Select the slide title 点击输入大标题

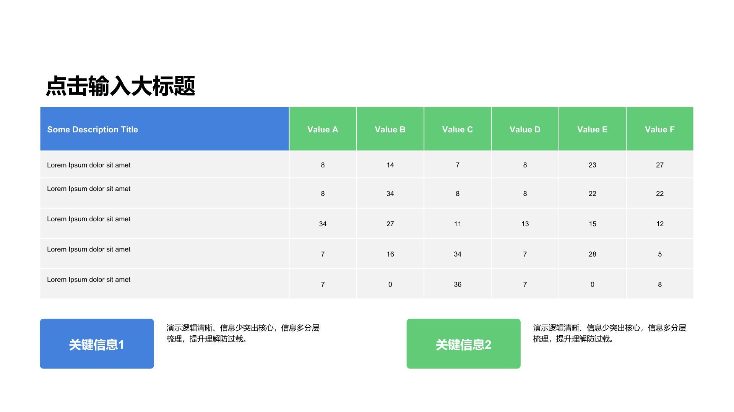[x=120, y=85]
